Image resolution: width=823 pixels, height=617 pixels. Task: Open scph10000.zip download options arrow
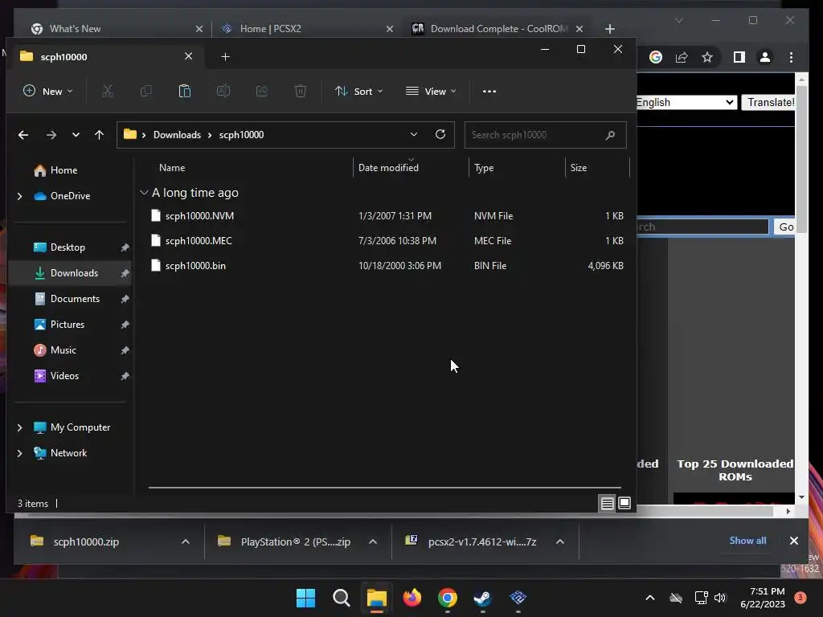coord(186,541)
